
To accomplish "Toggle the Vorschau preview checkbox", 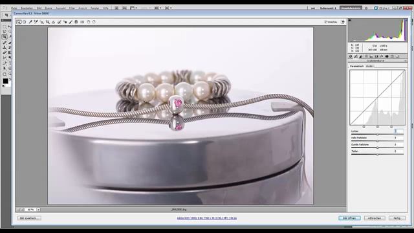I will point(325,22).
